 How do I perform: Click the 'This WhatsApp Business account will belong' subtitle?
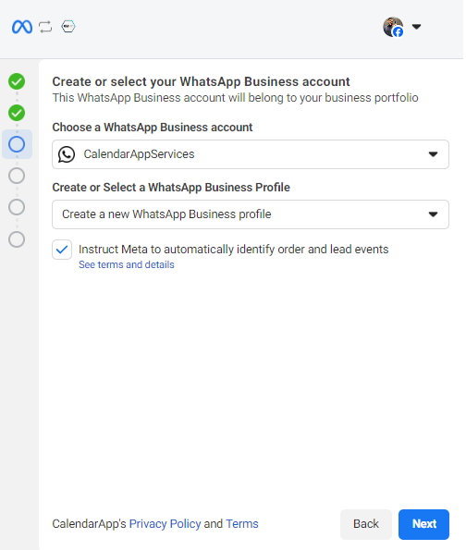click(x=235, y=98)
